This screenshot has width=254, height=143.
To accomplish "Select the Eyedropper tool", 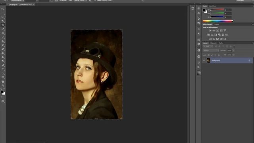I will (x=3, y=29).
